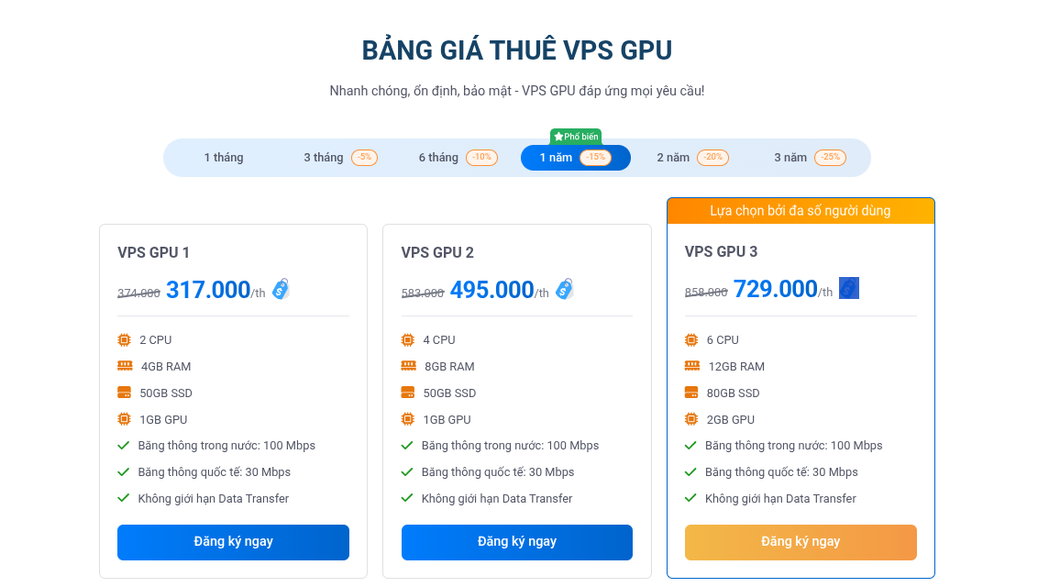Click the CPU icon beside 6 CPU

coord(690,339)
